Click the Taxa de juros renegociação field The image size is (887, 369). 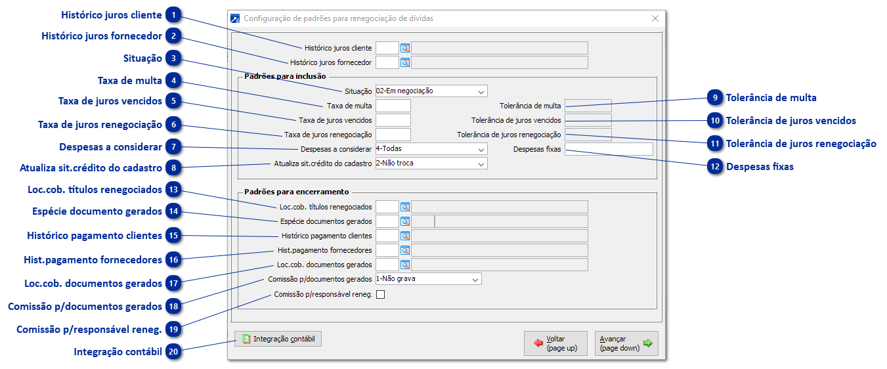(393, 135)
